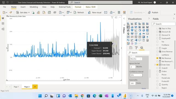Select the Decomposition tree visual icon

coord(136,40)
